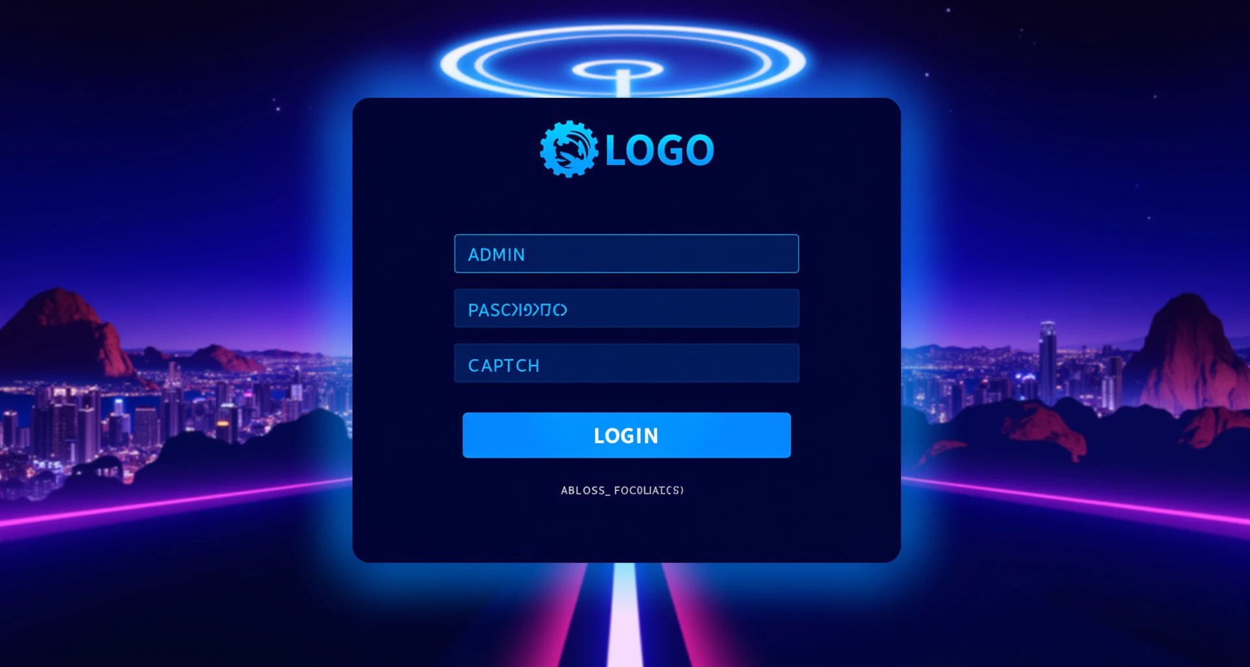The image size is (1250, 667).
Task: Click the gear-shaped logo icon
Action: (x=568, y=149)
